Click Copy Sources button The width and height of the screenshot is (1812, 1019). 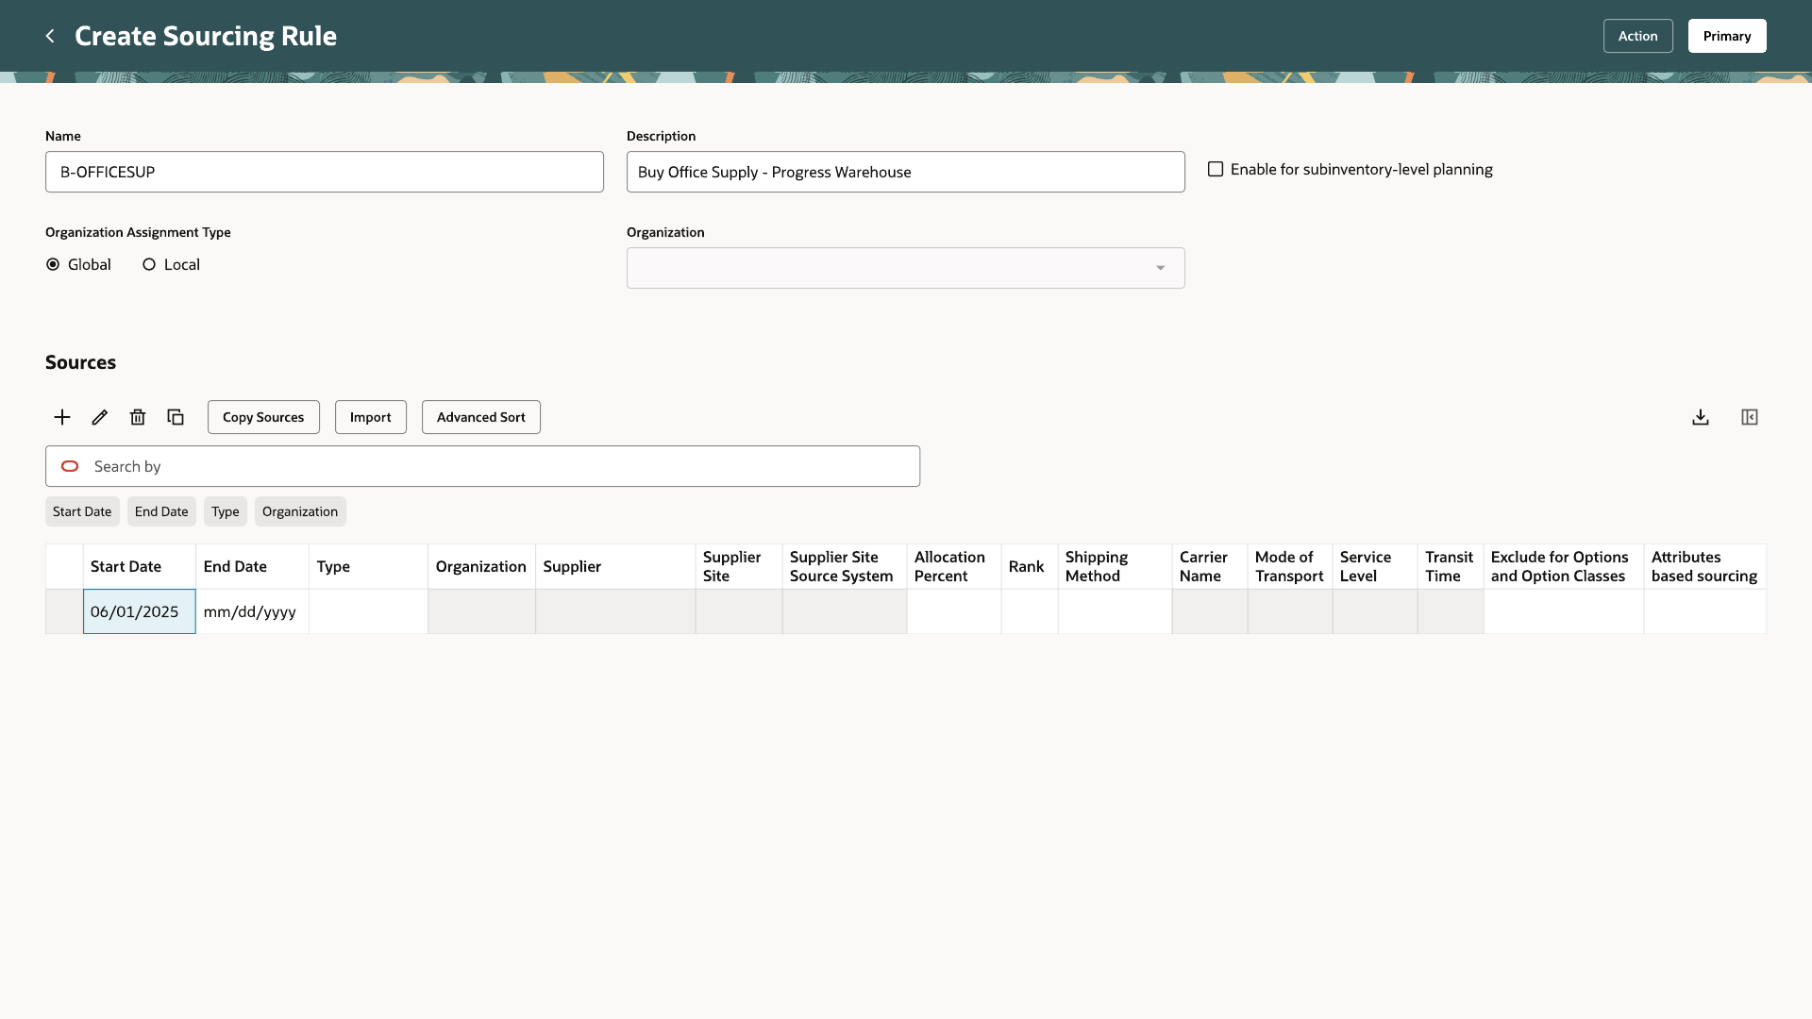pyautogui.click(x=263, y=417)
